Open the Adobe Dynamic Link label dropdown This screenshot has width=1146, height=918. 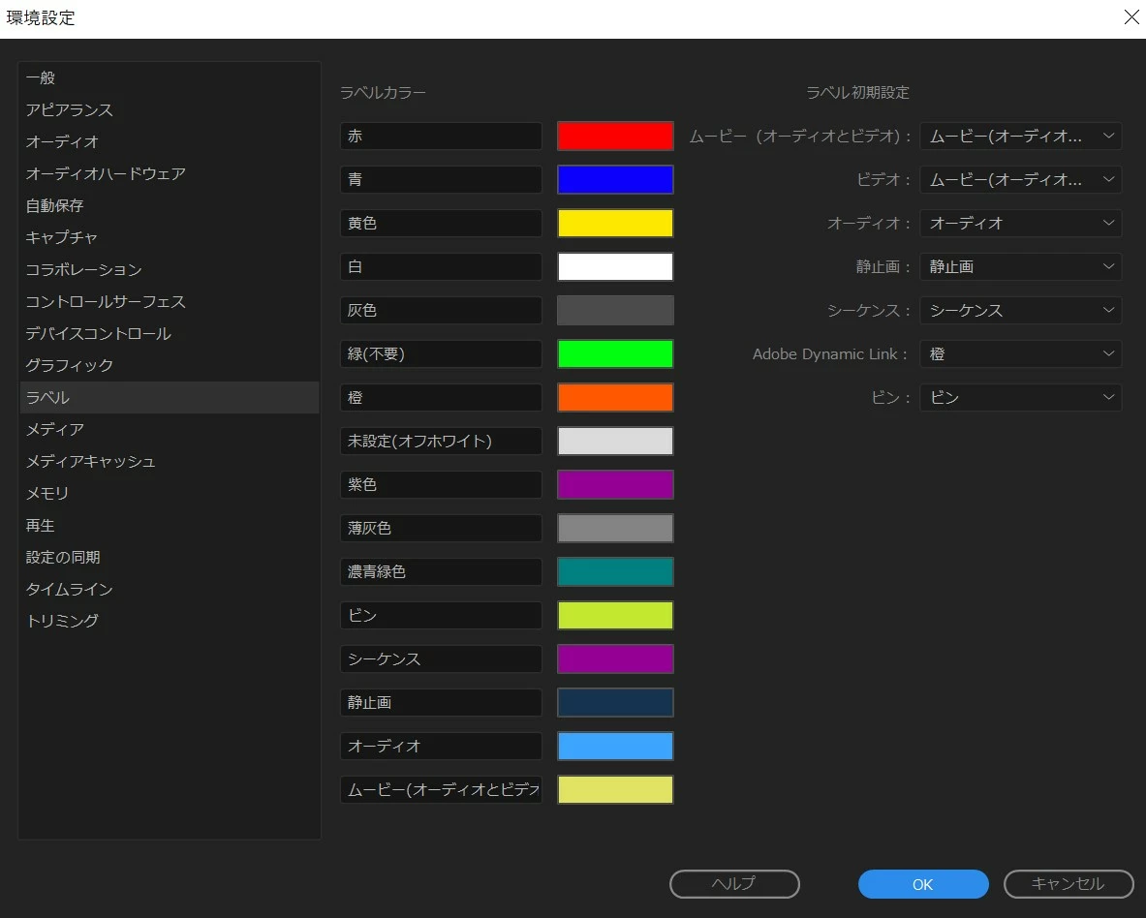tap(1020, 354)
